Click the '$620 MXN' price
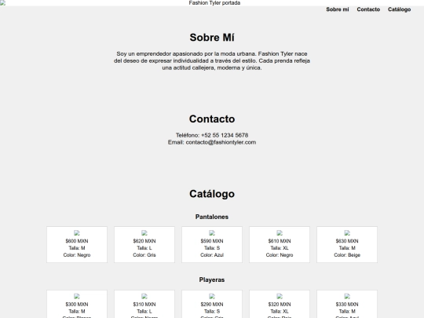The width and height of the screenshot is (424, 318). click(144, 241)
